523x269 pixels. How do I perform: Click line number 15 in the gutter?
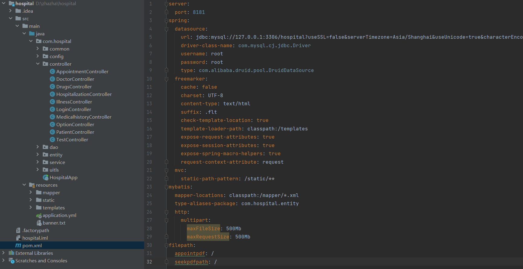point(149,120)
